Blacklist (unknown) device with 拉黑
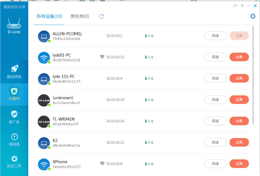 pyautogui.click(x=239, y=100)
